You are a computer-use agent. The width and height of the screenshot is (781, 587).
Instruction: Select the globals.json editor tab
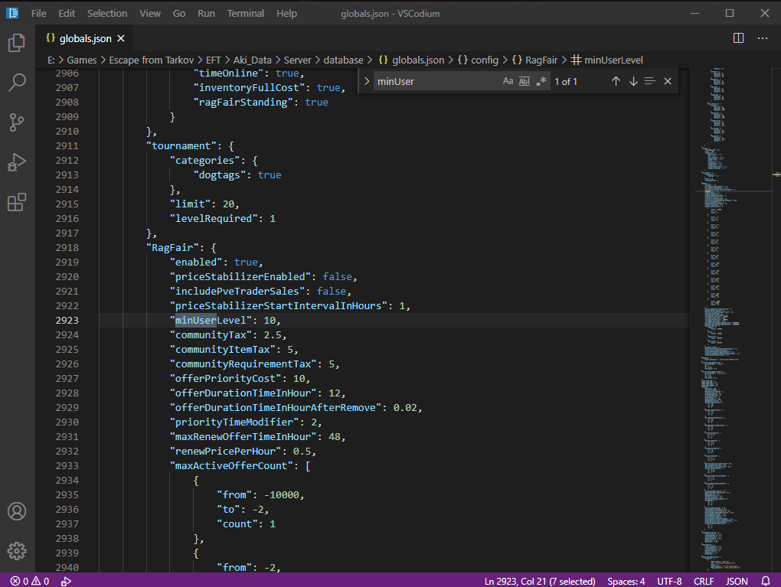point(85,38)
